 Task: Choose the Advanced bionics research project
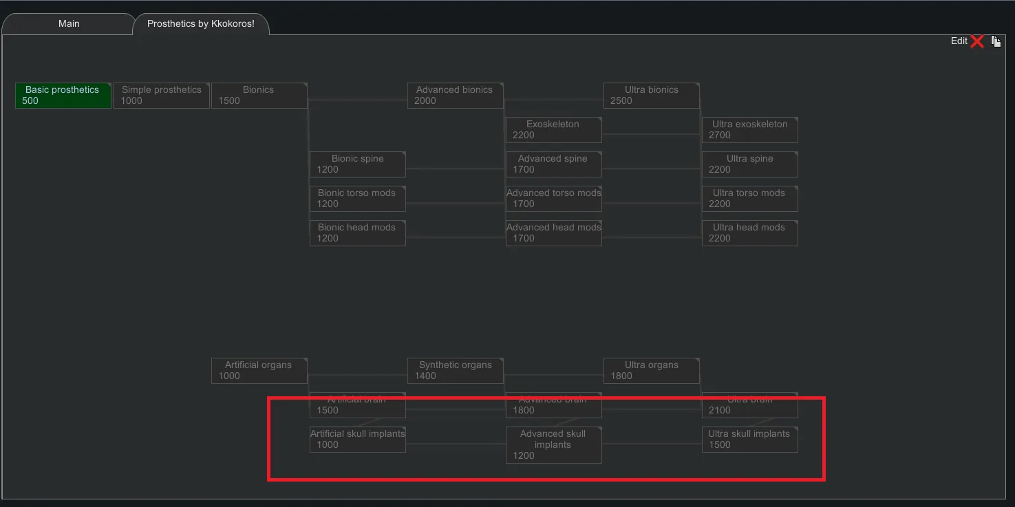click(x=455, y=96)
